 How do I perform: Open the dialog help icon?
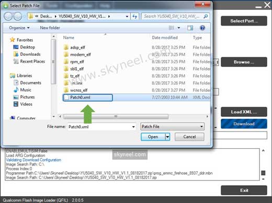click(x=202, y=28)
